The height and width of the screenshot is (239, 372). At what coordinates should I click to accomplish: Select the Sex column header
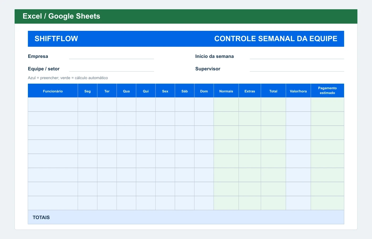[165, 91]
